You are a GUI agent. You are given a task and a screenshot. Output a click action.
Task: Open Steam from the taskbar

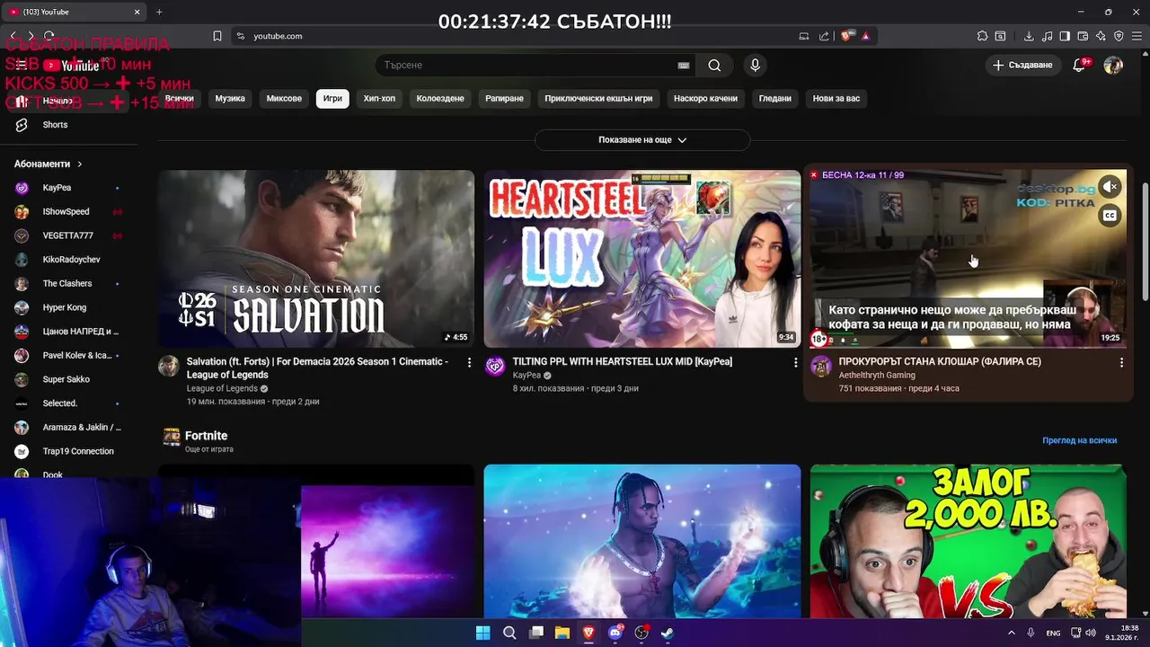pyautogui.click(x=668, y=633)
